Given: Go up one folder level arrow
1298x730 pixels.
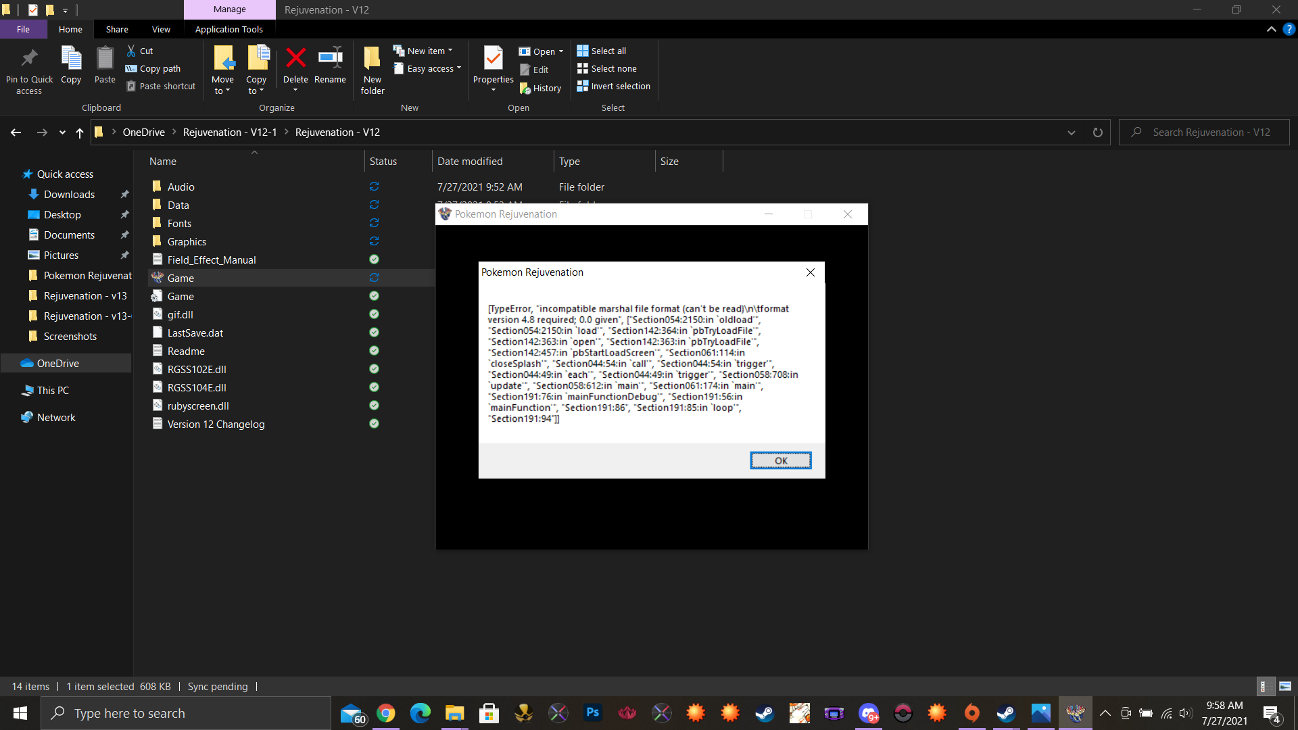Looking at the screenshot, I should coord(80,132).
